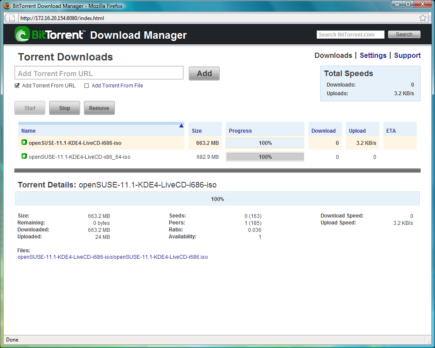Click the i686 torrent progress bar
Screen dimensions: 435x348
(265, 143)
